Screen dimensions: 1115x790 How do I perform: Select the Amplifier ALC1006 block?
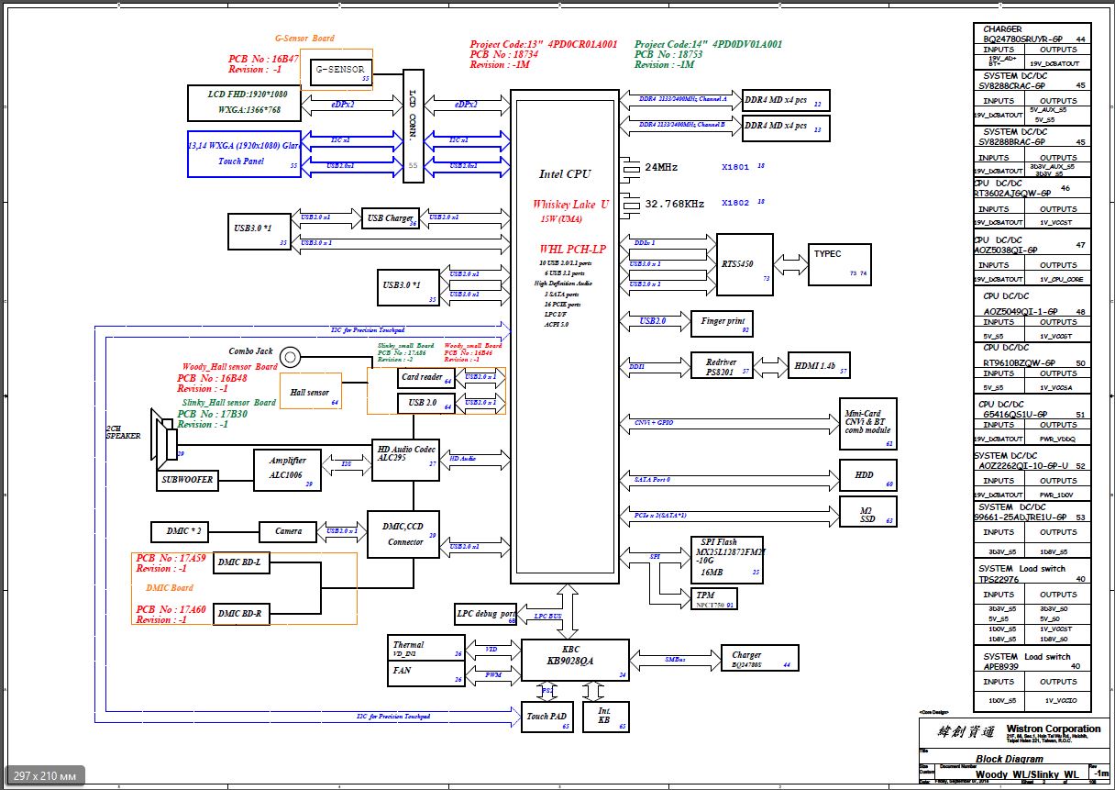(287, 470)
